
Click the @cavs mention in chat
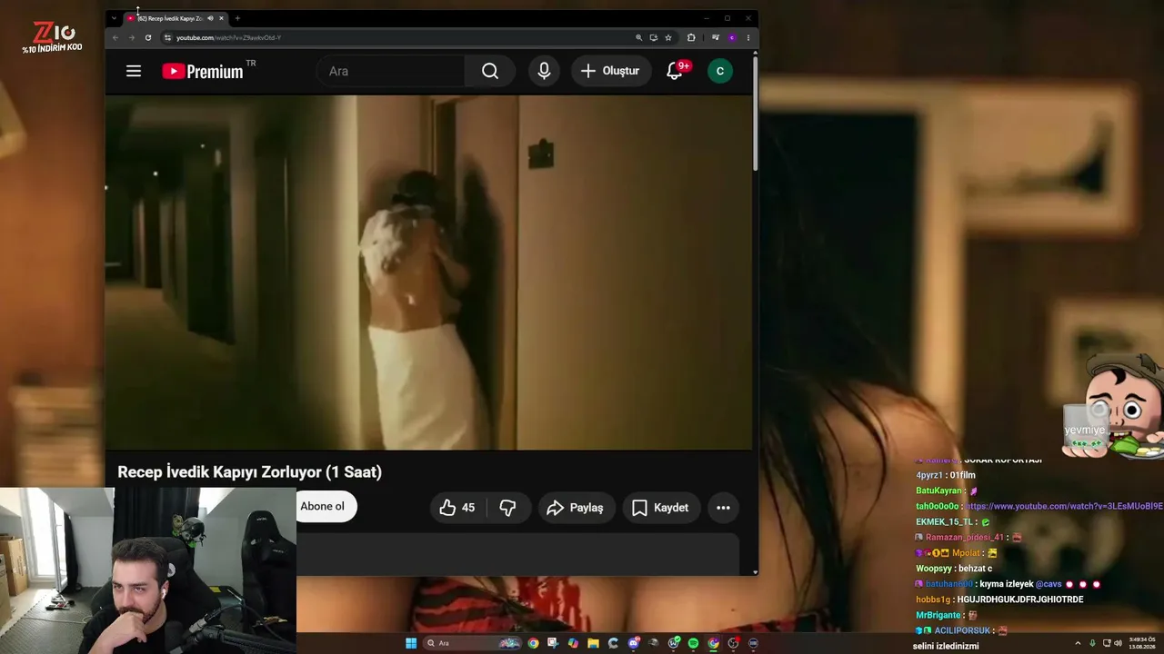[x=1049, y=584]
